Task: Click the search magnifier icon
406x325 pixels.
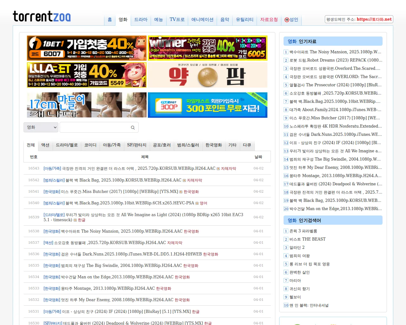Action: (x=133, y=128)
